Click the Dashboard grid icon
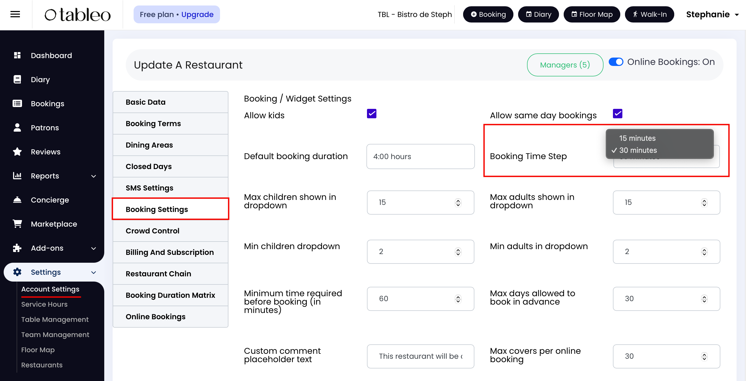 point(17,55)
